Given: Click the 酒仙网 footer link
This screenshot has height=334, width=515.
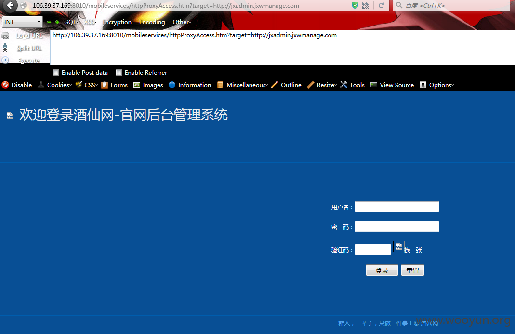Looking at the screenshot, I should (430, 323).
